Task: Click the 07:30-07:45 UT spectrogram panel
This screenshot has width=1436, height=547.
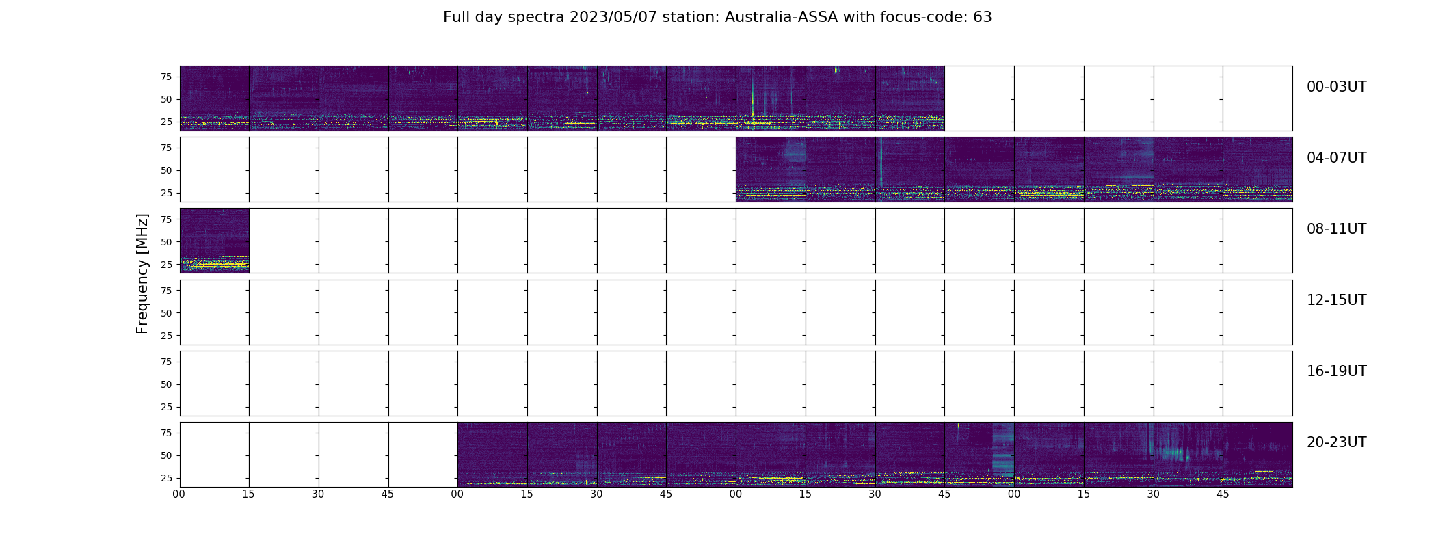Action: [x=1188, y=170]
